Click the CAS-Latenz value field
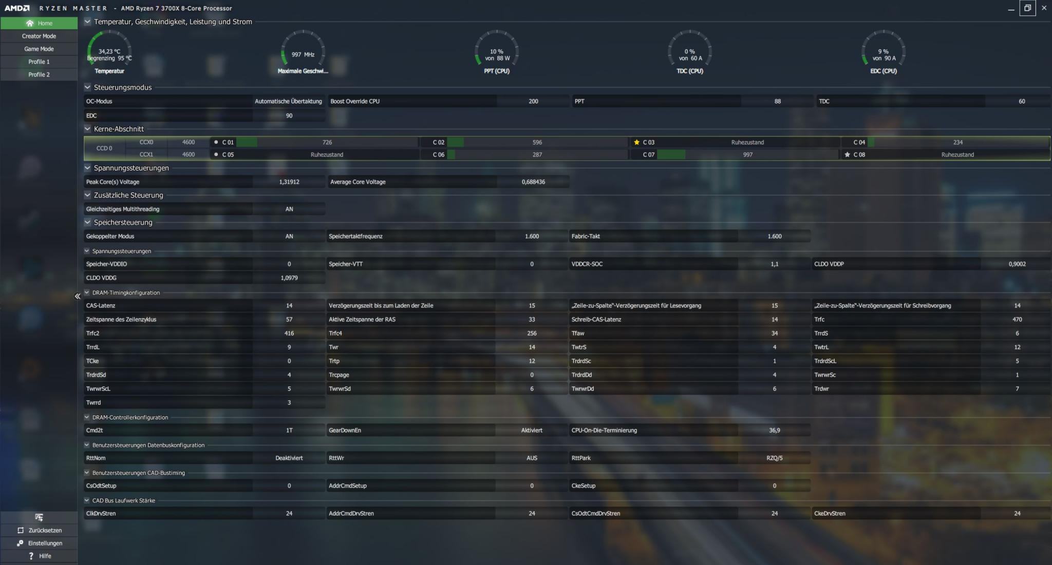Viewport: 1052px width, 565px height. (x=289, y=305)
